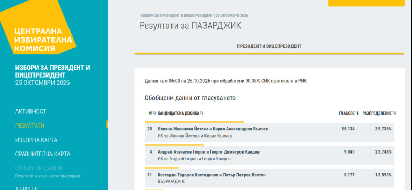
Task: Click Резултати за ПАЗАРДЖИК heading
Action: click(x=190, y=26)
